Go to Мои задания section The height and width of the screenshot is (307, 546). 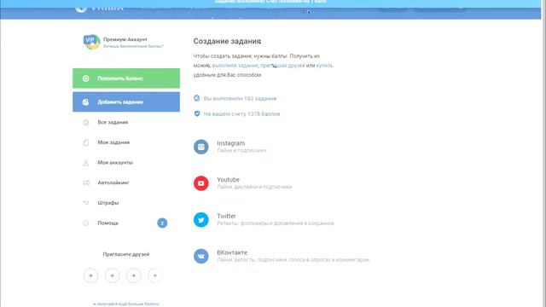tap(113, 142)
